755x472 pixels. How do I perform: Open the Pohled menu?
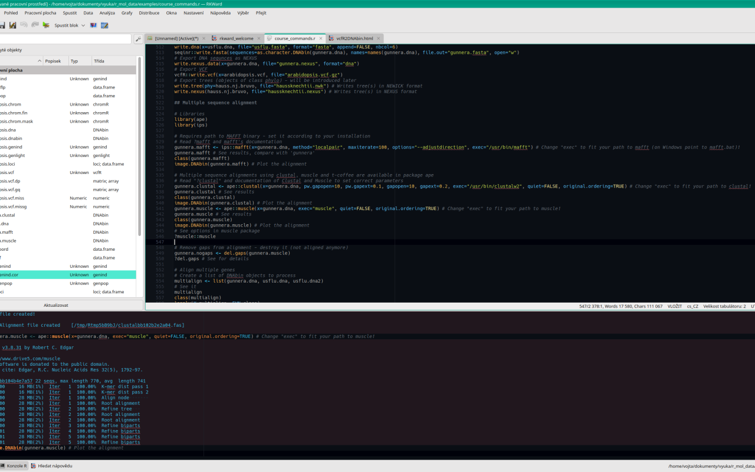click(x=11, y=12)
